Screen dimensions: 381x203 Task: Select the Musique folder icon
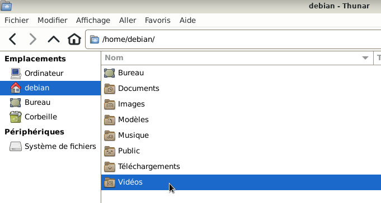[110, 136]
